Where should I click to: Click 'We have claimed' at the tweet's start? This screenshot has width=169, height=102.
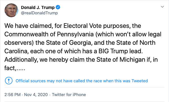tap(28, 26)
